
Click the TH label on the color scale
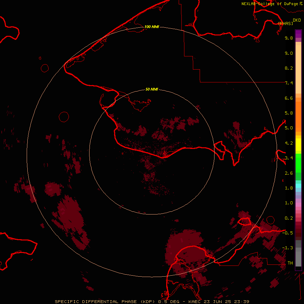pyautogui.click(x=290, y=263)
